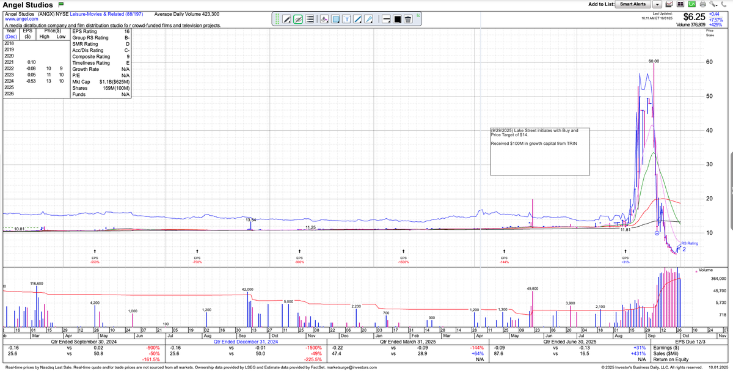Screen dimensions: 733x371
Task: Select the trend line tool
Action: pyautogui.click(x=357, y=19)
